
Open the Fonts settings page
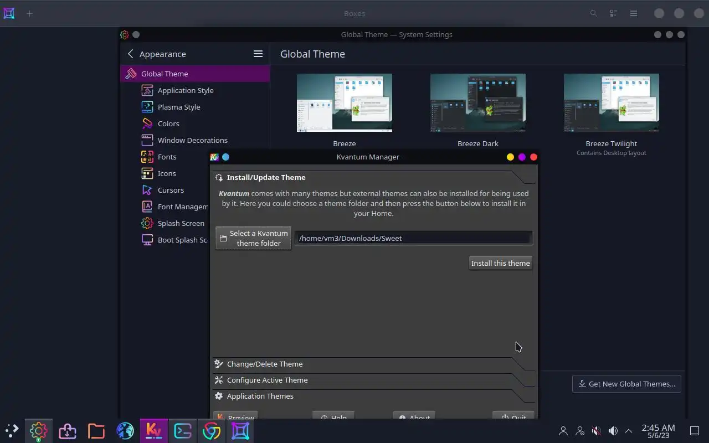(x=166, y=157)
